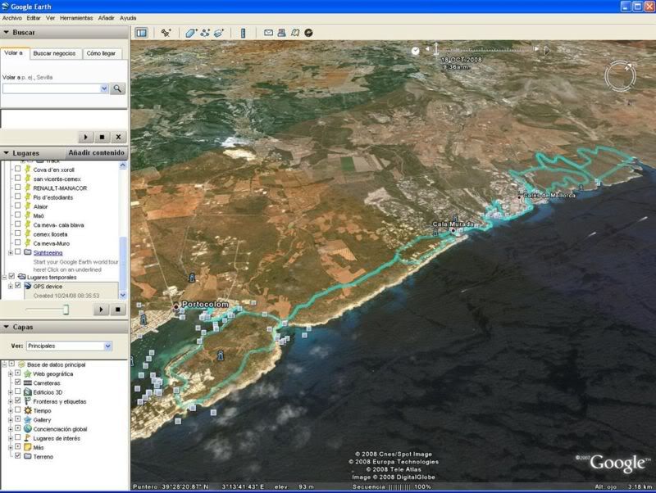Switch to Buscar negocios tab
The width and height of the screenshot is (656, 493).
click(x=54, y=53)
